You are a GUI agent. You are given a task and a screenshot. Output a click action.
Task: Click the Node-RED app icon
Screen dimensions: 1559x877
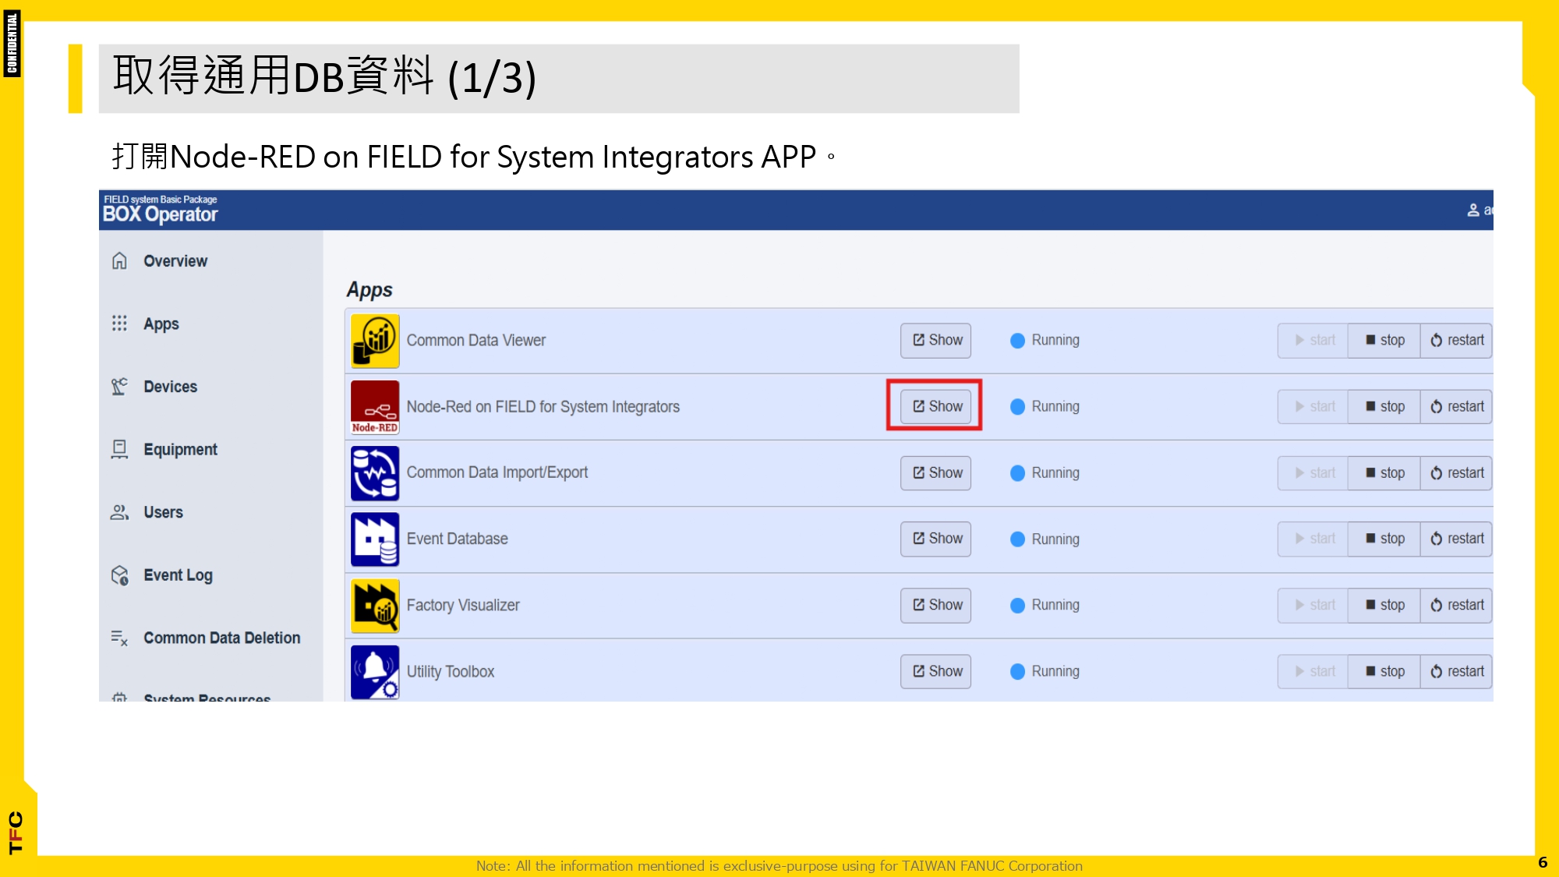point(375,407)
